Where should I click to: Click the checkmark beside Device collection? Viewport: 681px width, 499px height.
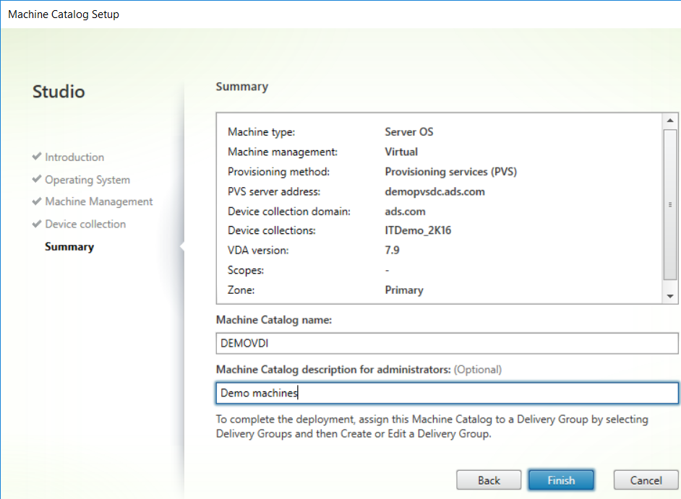[x=37, y=223]
